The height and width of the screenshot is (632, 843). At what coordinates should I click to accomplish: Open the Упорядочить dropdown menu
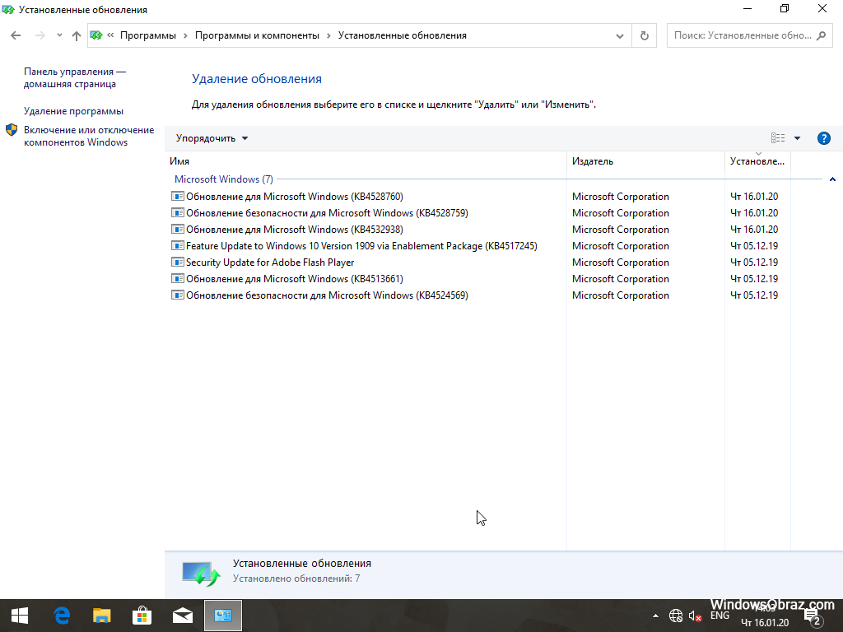[212, 138]
